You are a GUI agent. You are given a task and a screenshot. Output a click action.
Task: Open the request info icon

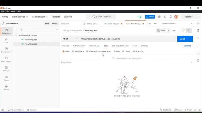198,53
